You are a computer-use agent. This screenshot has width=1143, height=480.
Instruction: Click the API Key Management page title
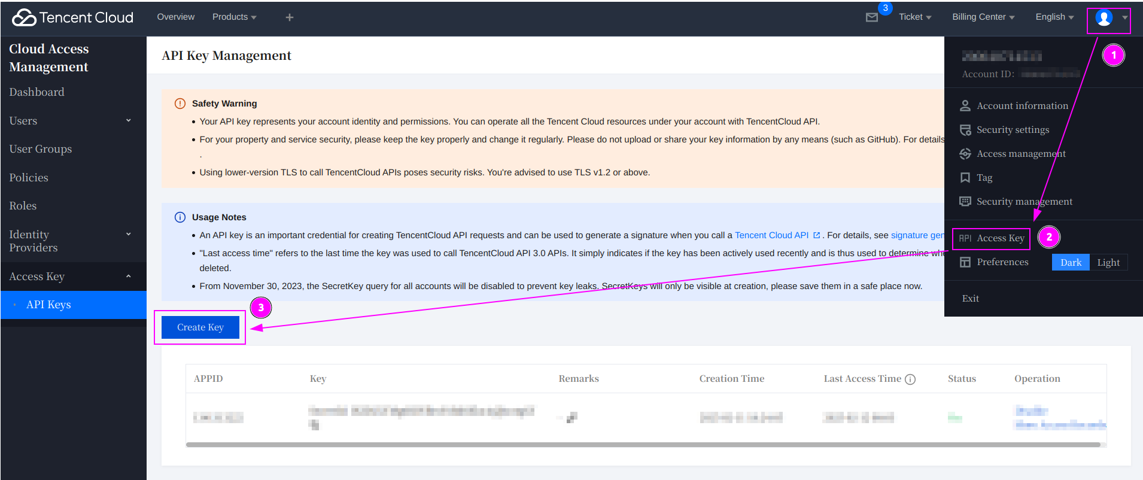(x=226, y=55)
